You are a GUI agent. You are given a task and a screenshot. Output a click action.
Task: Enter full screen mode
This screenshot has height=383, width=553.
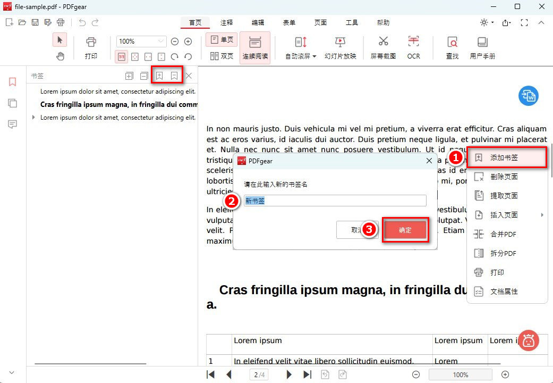[x=524, y=23]
